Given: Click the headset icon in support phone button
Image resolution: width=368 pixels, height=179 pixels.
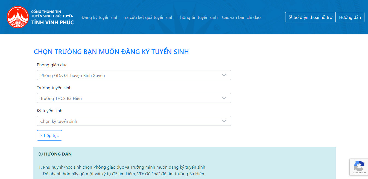Looking at the screenshot, I should pos(291,17).
